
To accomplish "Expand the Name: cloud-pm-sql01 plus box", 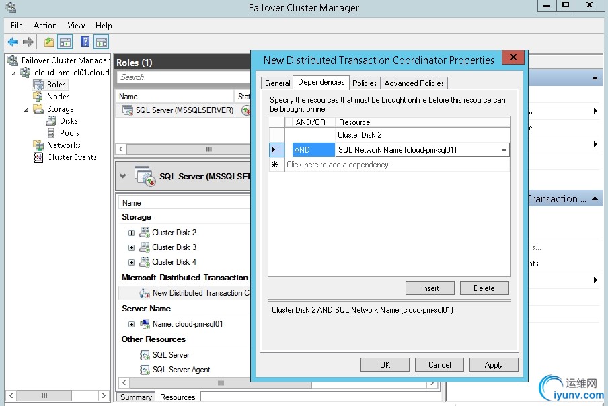I will [131, 324].
